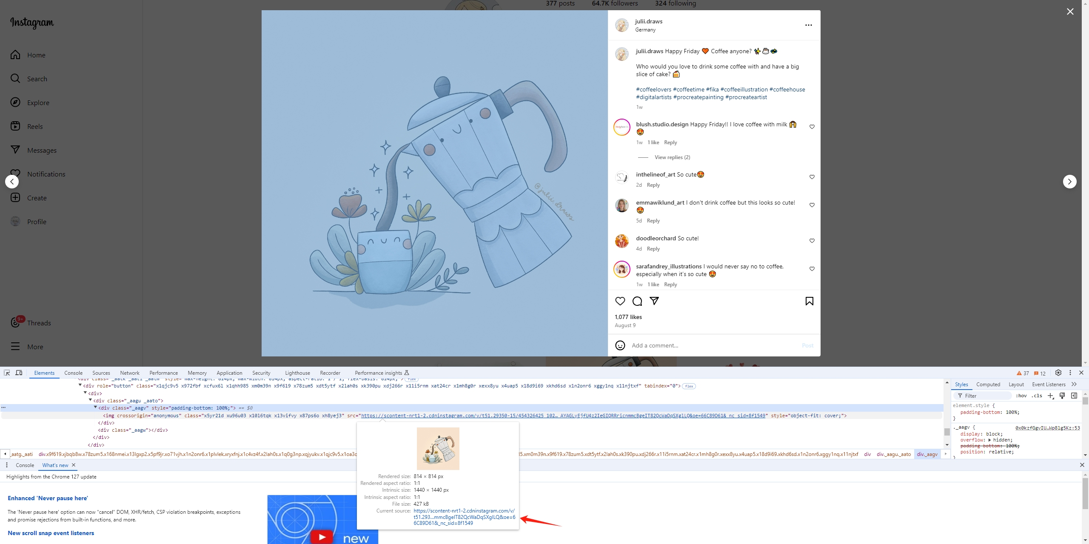Click the Share/send icon on post

pyautogui.click(x=653, y=301)
